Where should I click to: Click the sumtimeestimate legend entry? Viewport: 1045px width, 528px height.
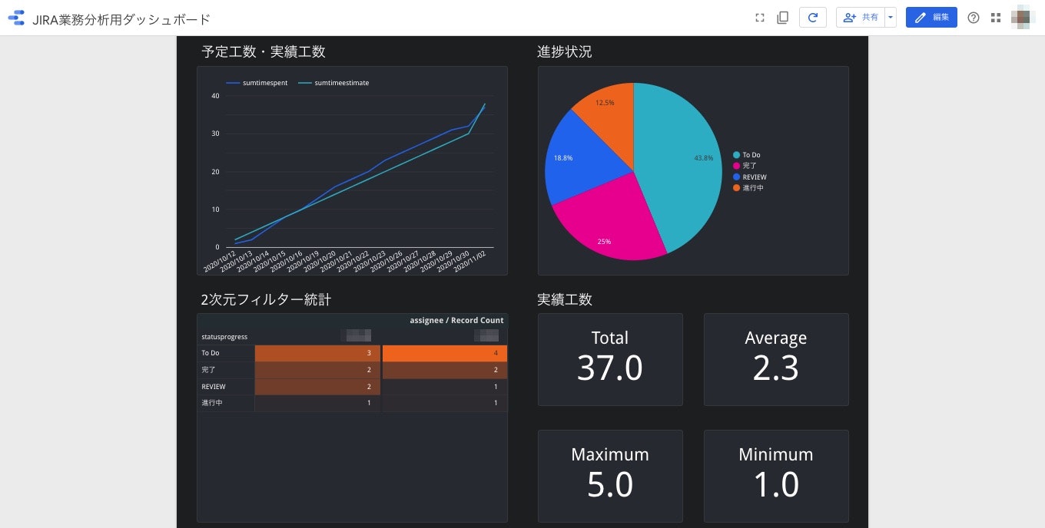tap(333, 83)
